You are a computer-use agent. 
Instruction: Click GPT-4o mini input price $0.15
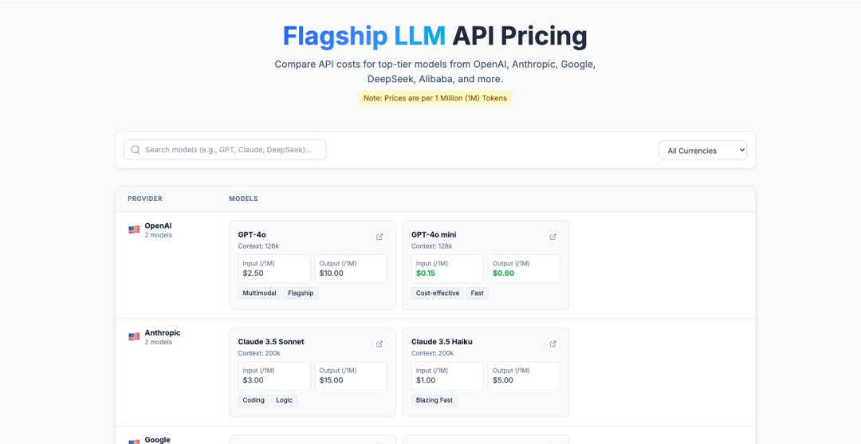426,273
